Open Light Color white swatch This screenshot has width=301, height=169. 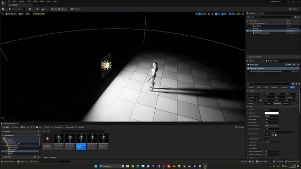pos(272,113)
